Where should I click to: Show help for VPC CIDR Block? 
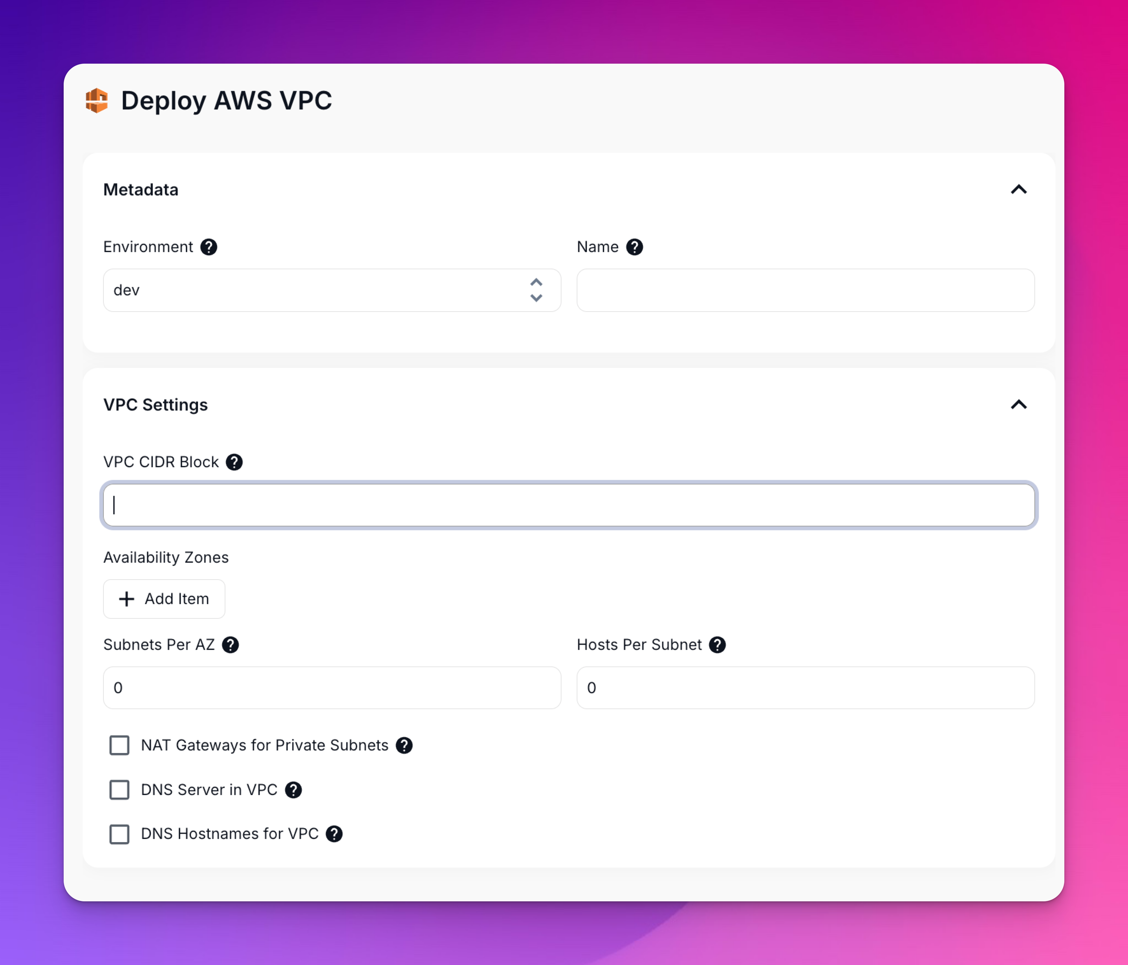234,462
